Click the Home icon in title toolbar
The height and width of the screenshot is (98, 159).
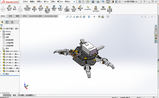coord(80,2)
